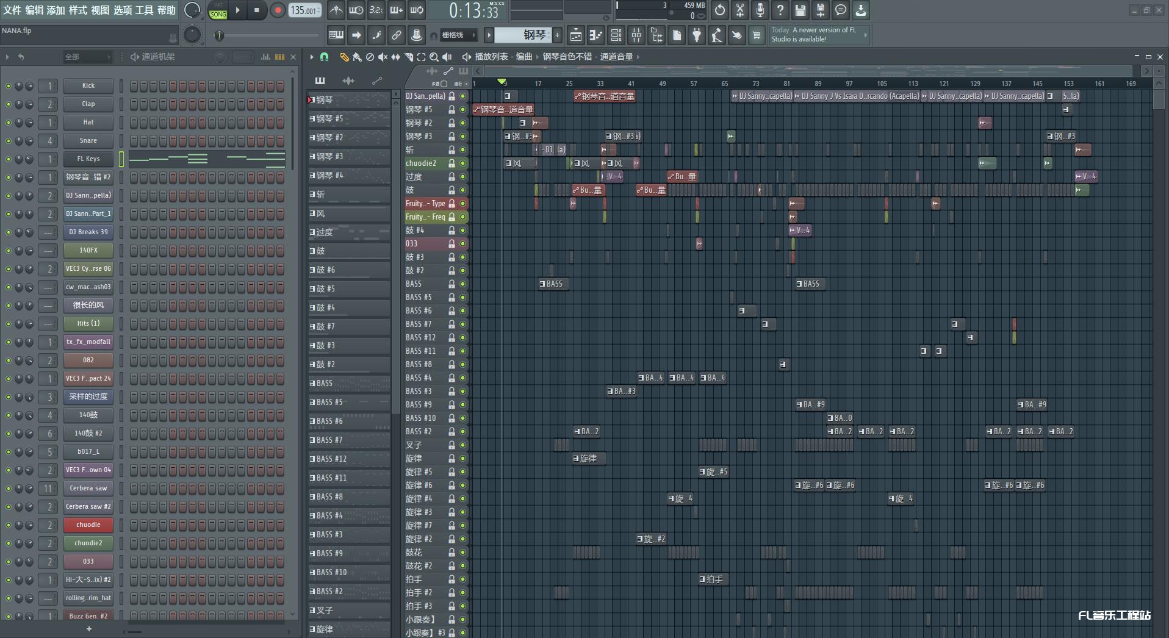The height and width of the screenshot is (638, 1169).
Task: Open the 编辑 menu
Action: (x=34, y=10)
